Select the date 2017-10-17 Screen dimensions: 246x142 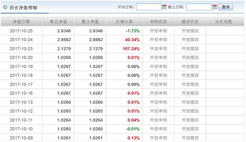(21, 84)
